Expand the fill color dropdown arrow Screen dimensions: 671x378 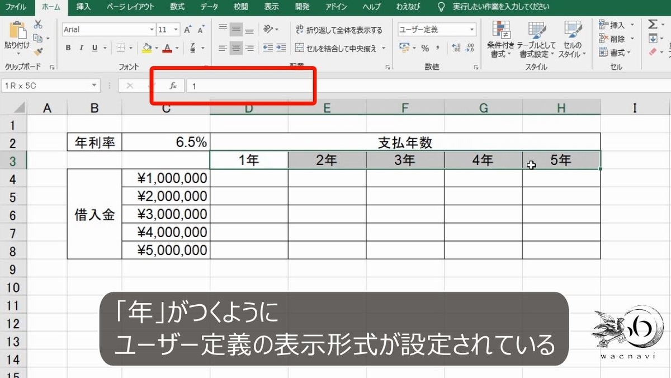tap(156, 48)
